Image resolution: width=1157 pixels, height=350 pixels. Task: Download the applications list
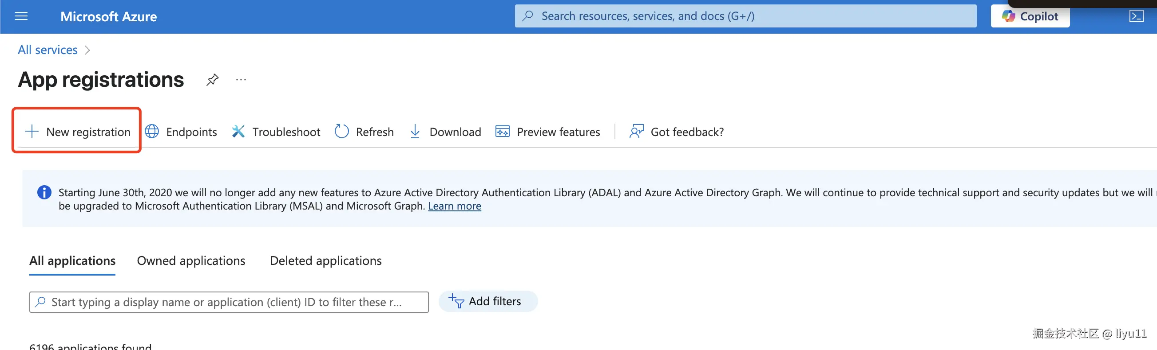445,132
